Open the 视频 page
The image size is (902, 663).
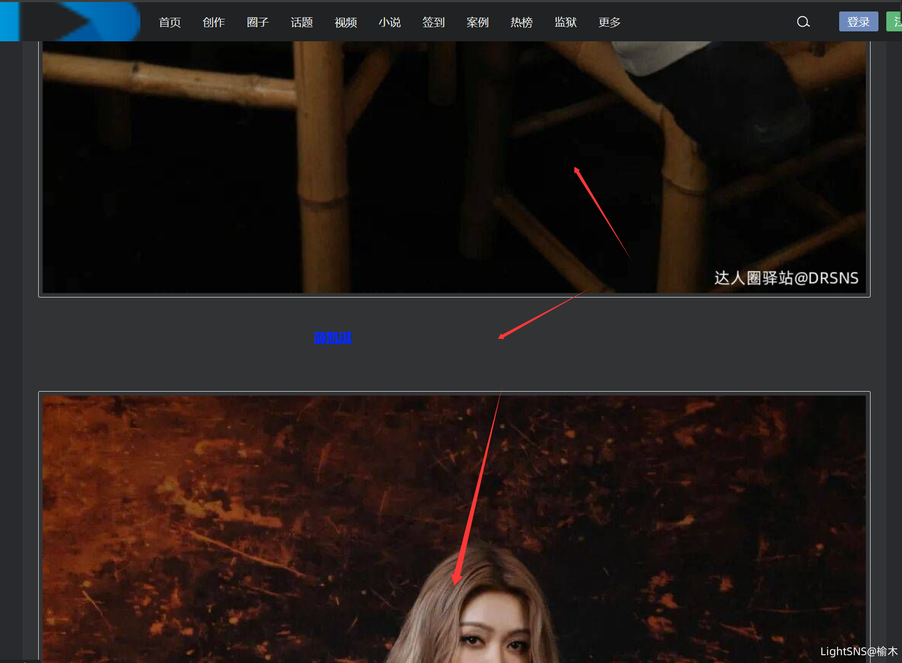pyautogui.click(x=346, y=22)
